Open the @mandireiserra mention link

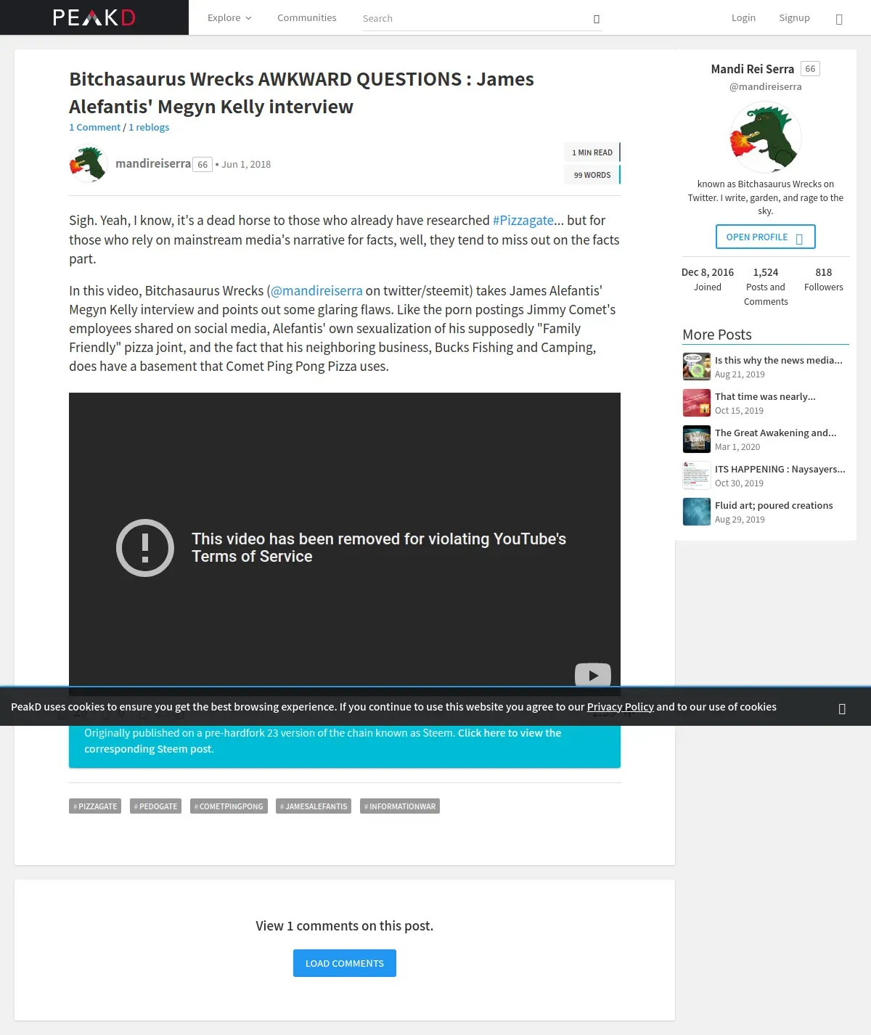pyautogui.click(x=316, y=290)
